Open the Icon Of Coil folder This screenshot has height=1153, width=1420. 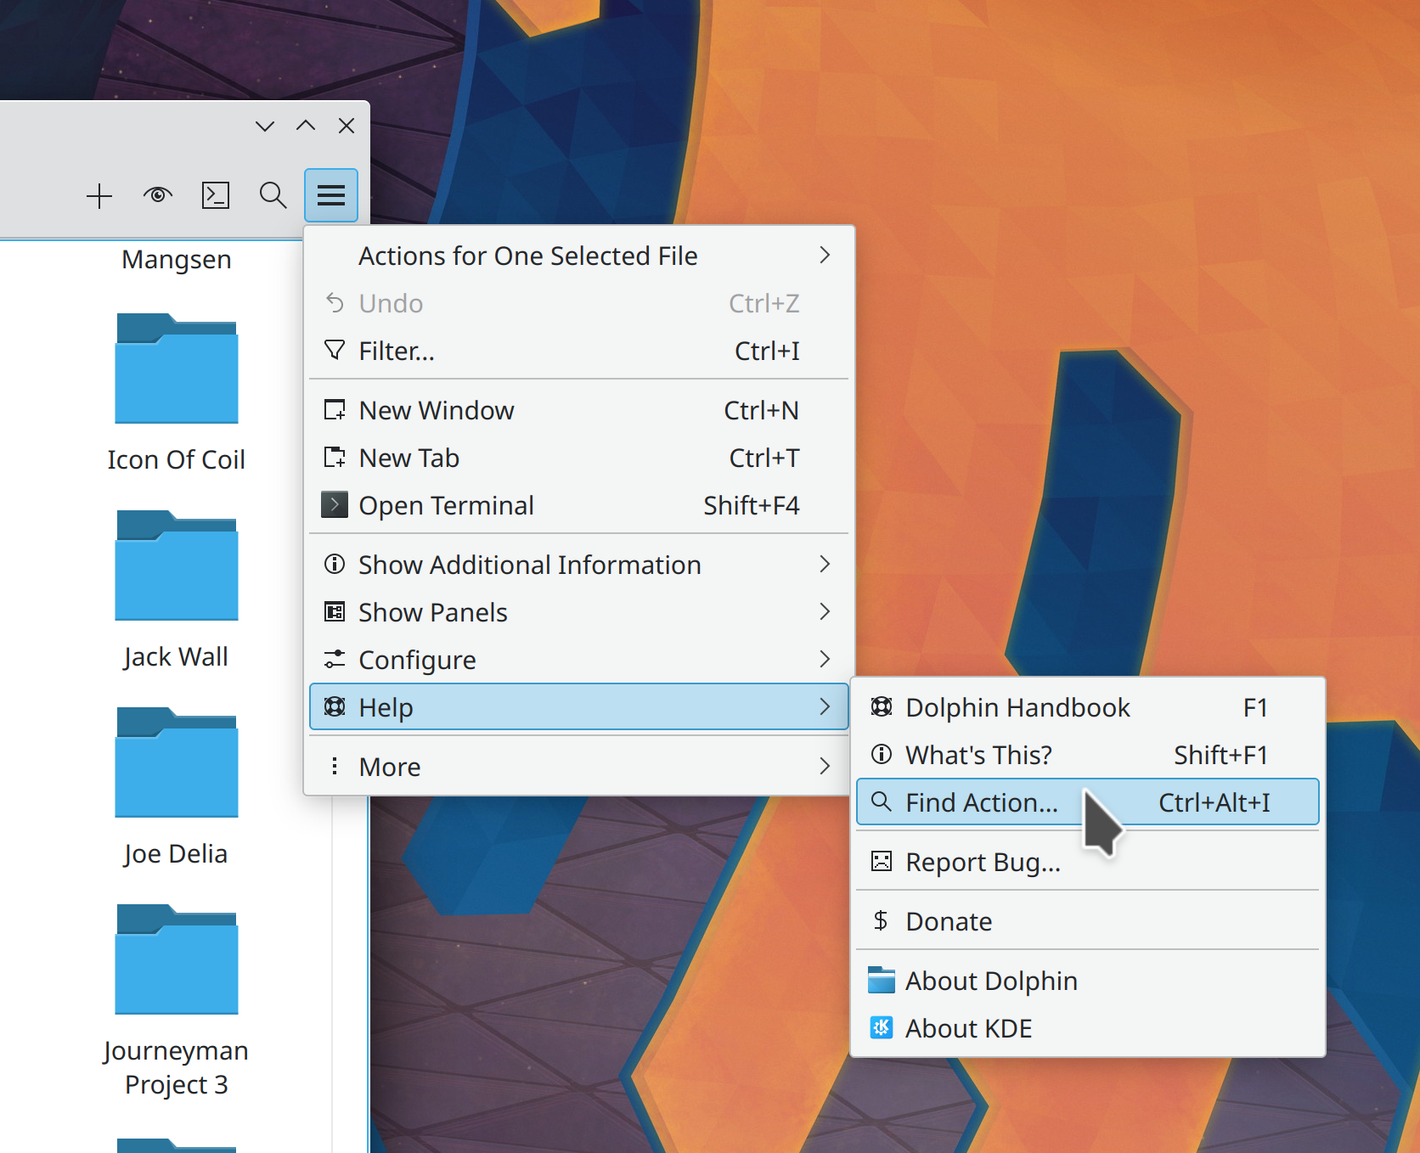coord(177,370)
